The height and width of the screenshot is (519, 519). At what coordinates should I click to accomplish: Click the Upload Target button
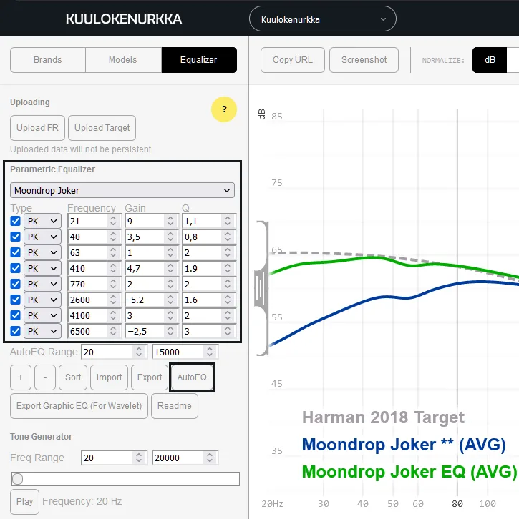[x=102, y=128]
